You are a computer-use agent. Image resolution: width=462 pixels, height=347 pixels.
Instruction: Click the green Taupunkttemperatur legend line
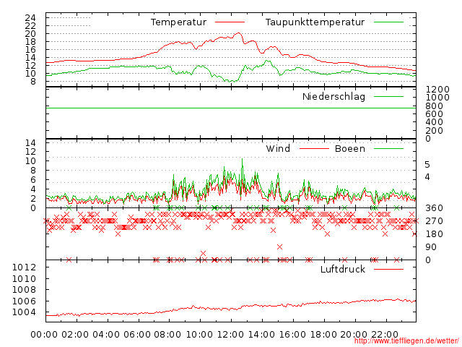click(388, 22)
